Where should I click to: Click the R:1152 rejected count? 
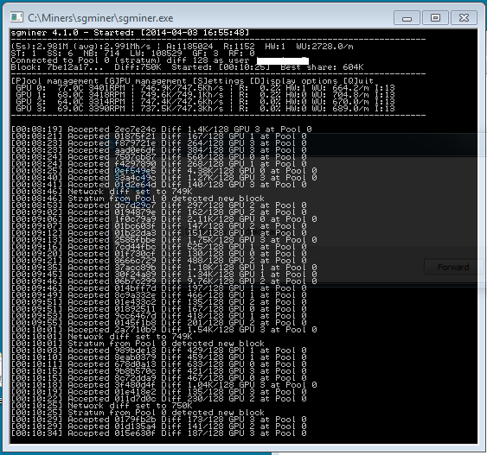(x=239, y=46)
